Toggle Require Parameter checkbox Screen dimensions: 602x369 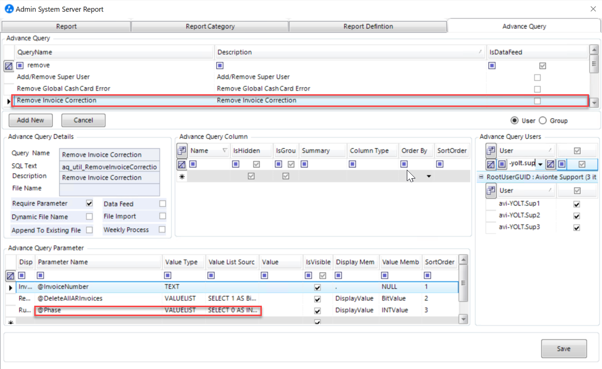pyautogui.click(x=90, y=203)
